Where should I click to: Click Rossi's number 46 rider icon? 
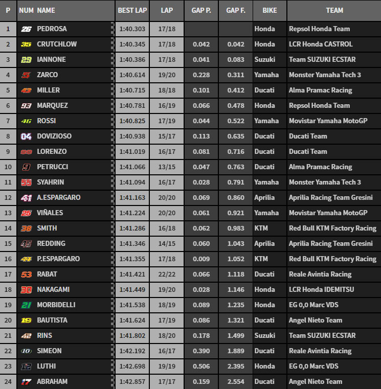click(x=26, y=121)
